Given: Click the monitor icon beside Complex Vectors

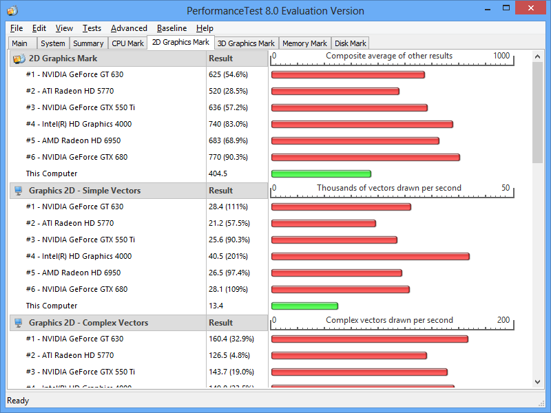Looking at the screenshot, I should point(19,323).
